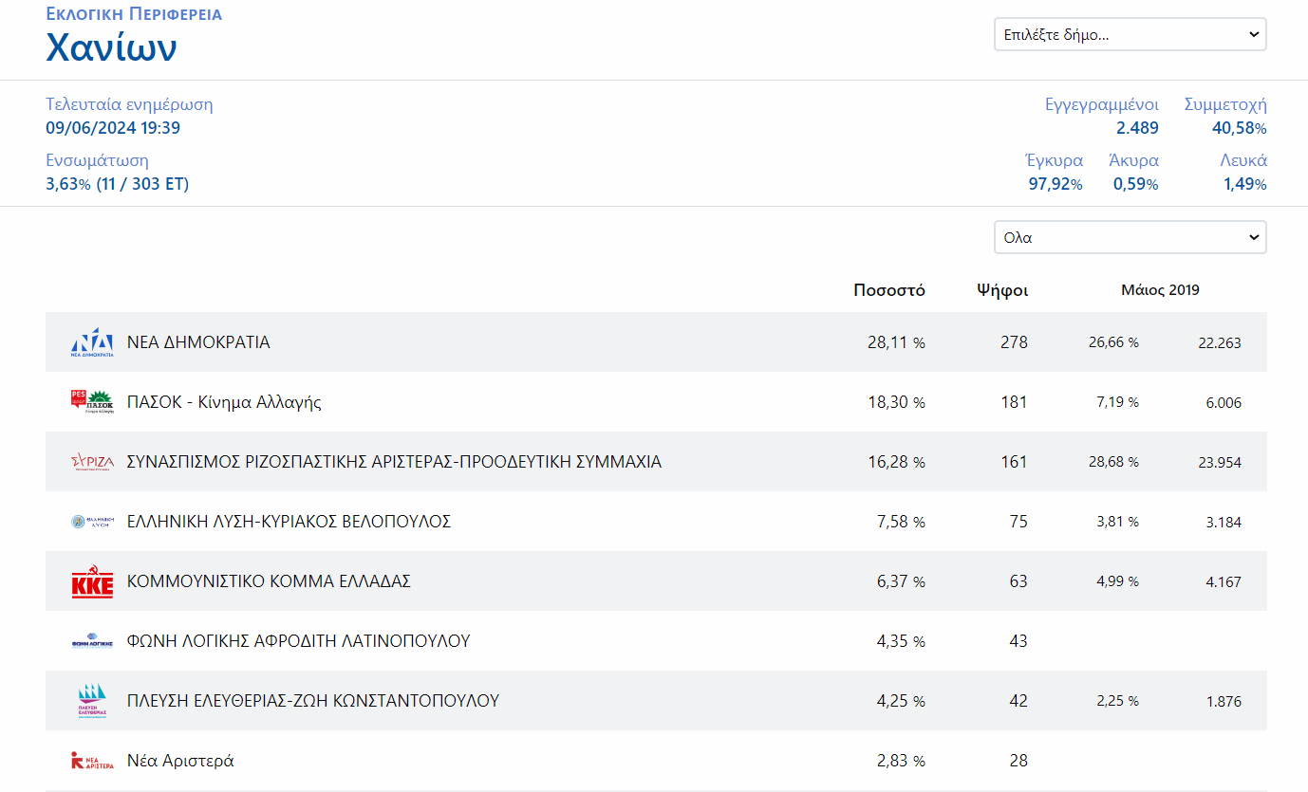
Task: Click the 63 votes count
Action: 1018,581
